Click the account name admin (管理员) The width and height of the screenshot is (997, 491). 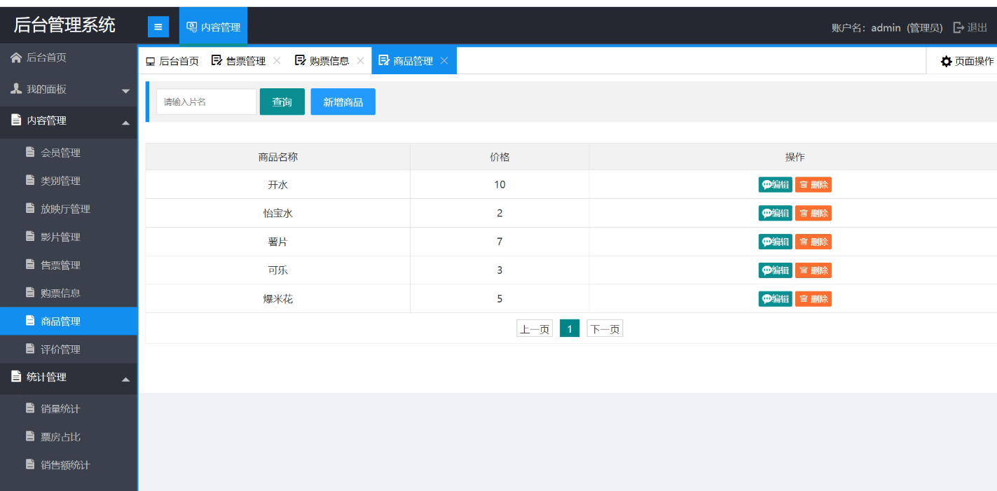(886, 28)
